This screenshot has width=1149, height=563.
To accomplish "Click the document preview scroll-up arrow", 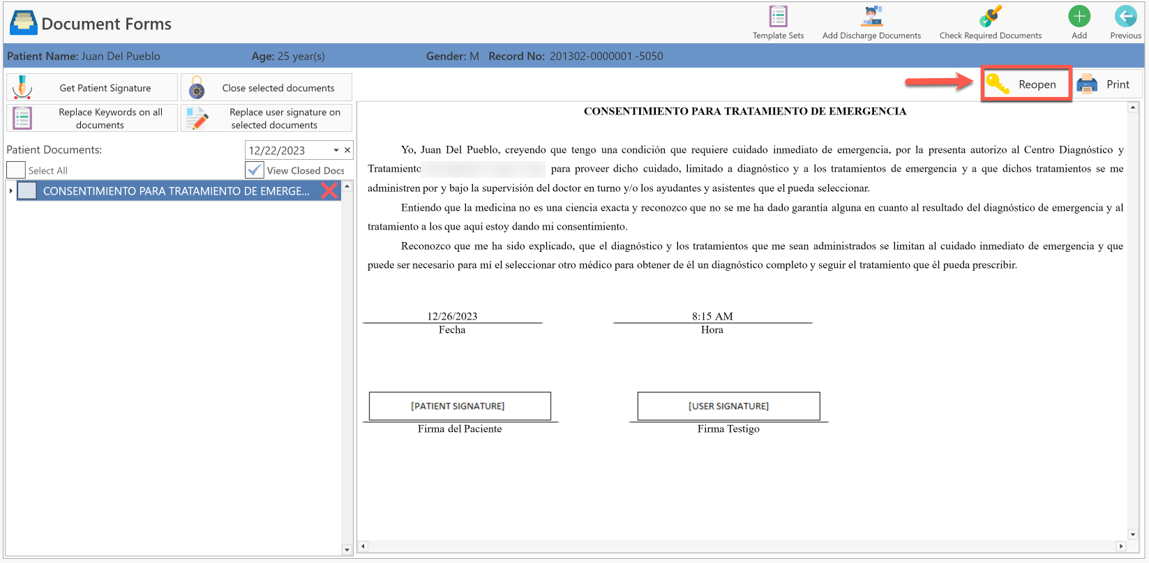I will 1133,107.
